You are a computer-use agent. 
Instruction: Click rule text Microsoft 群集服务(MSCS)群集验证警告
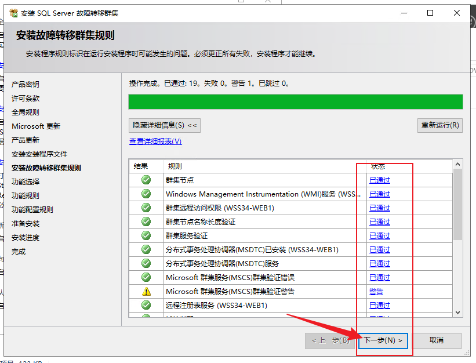pos(230,292)
